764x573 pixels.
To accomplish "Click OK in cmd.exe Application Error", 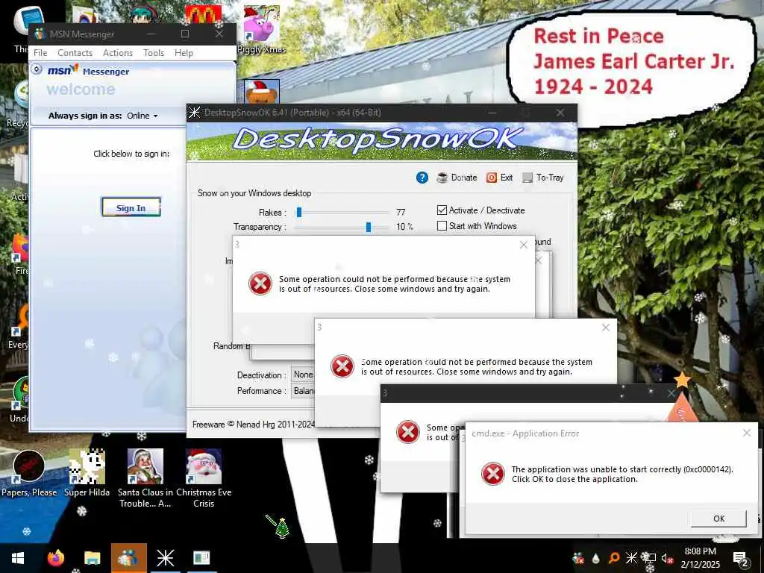I will tap(718, 519).
